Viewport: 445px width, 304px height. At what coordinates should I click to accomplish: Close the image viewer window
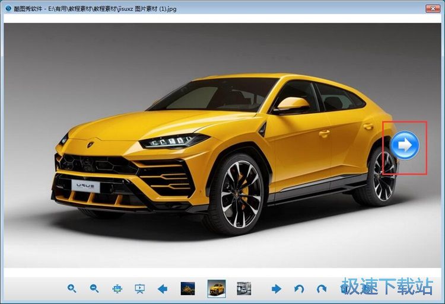(434, 8)
